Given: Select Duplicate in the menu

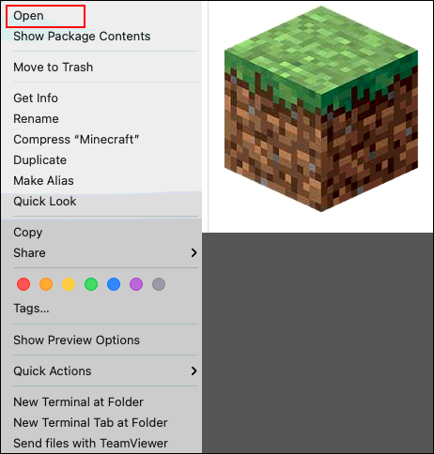Looking at the screenshot, I should click(40, 160).
